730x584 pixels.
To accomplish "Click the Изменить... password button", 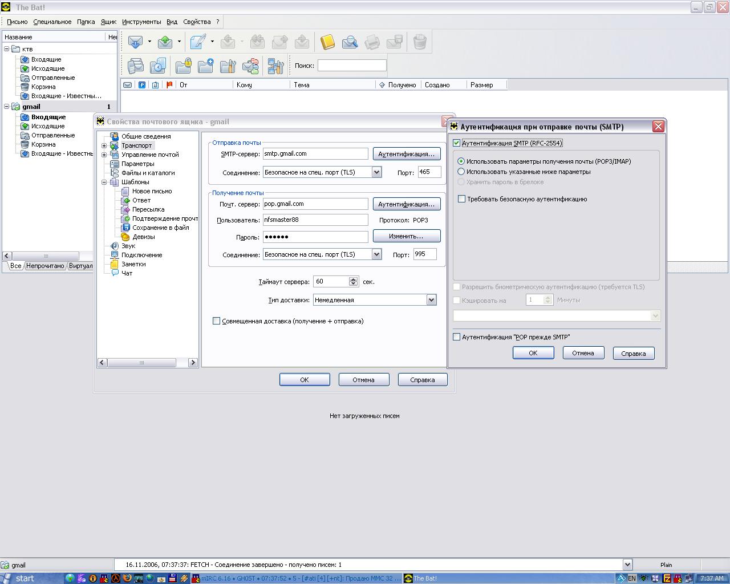I will click(x=406, y=236).
